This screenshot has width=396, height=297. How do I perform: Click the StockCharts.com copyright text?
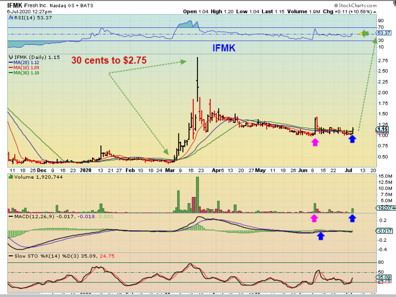click(x=355, y=5)
